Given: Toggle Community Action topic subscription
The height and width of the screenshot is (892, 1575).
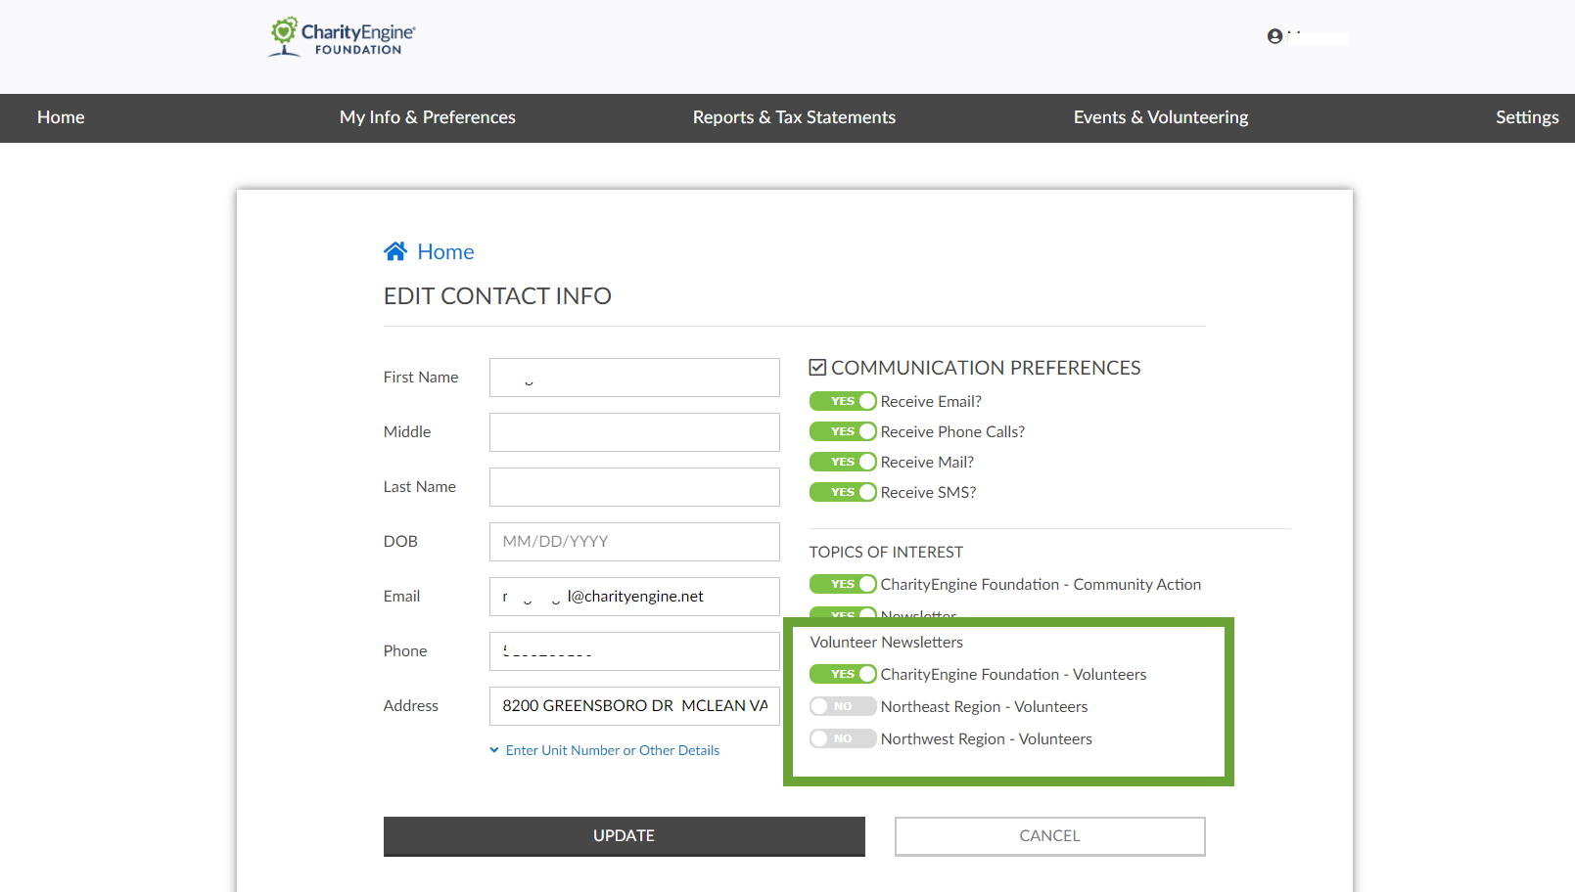Looking at the screenshot, I should 843,584.
